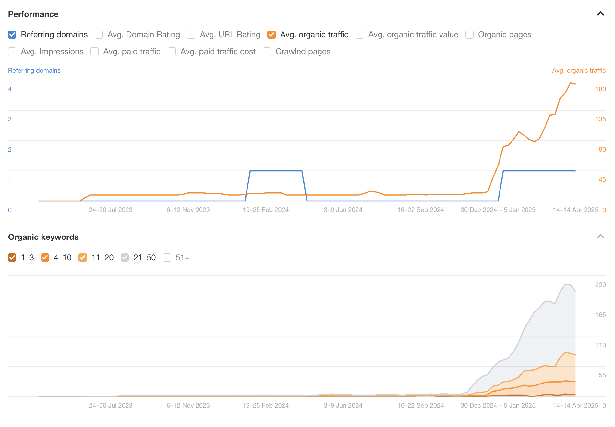This screenshot has width=615, height=427.
Task: Disable the Avg. organic traffic checkbox
Action: (x=271, y=35)
